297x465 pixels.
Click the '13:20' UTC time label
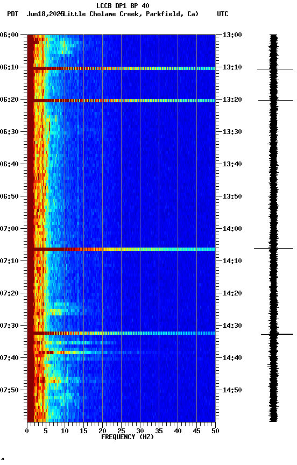tap(232, 100)
